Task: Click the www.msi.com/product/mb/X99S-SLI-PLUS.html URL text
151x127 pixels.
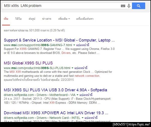Action: click(37, 68)
